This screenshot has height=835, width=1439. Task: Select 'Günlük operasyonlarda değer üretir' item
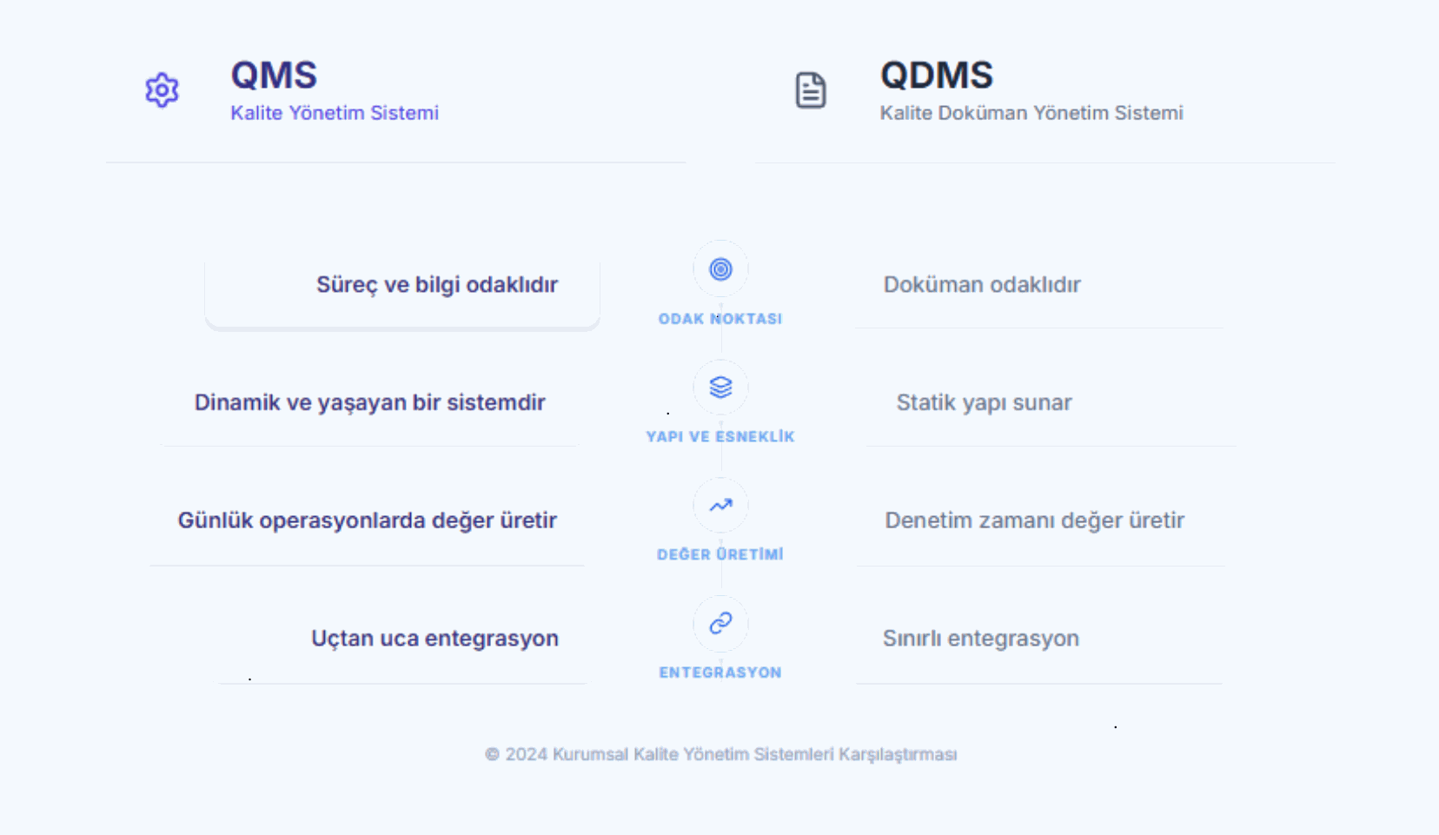tap(368, 520)
